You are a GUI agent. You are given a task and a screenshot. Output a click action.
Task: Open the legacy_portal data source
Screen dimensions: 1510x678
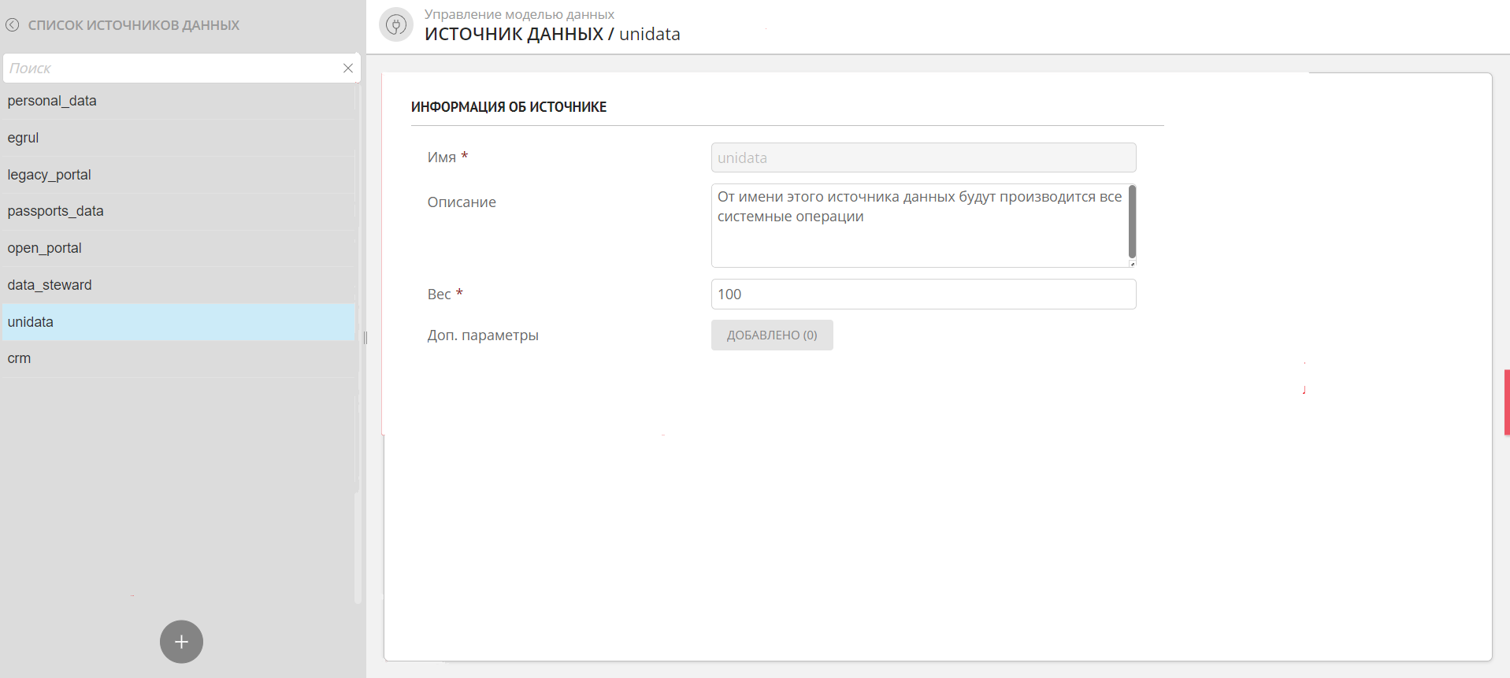pyautogui.click(x=179, y=175)
